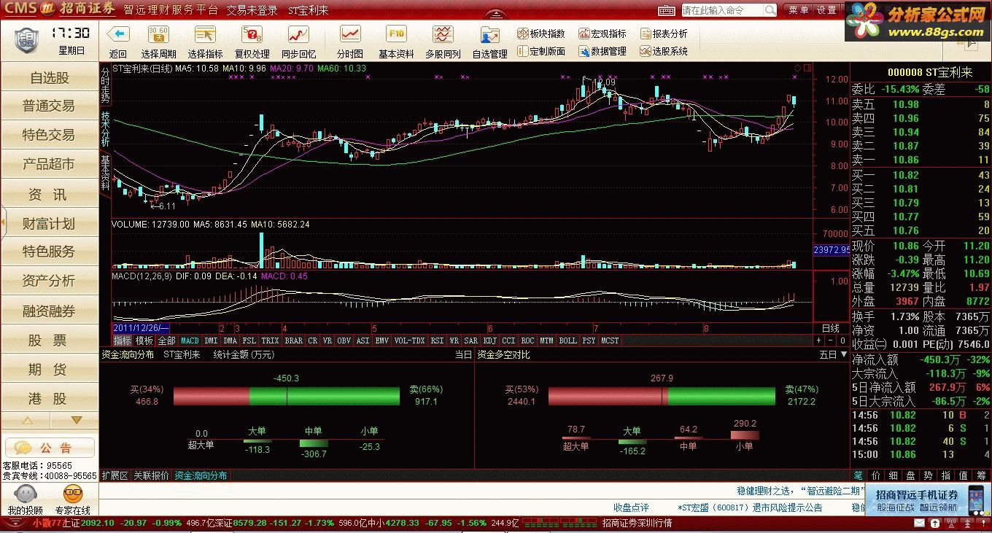Select the BOLL indicator tab
Screen dimensions: 992x533
567,341
